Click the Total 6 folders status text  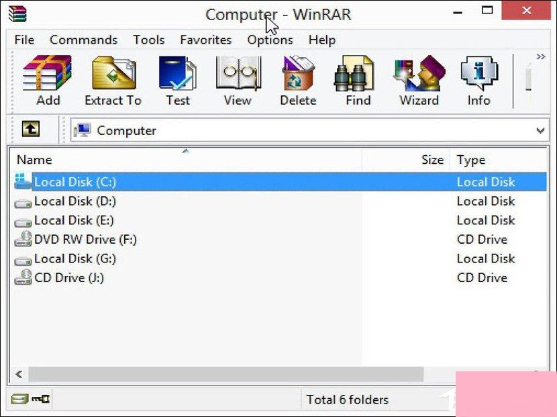coord(348,400)
